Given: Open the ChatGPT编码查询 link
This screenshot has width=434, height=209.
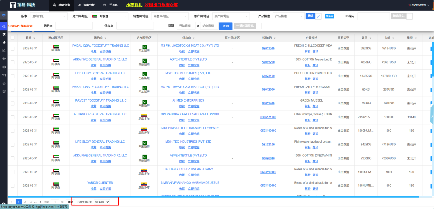Looking at the screenshot, I should (x=20, y=26).
